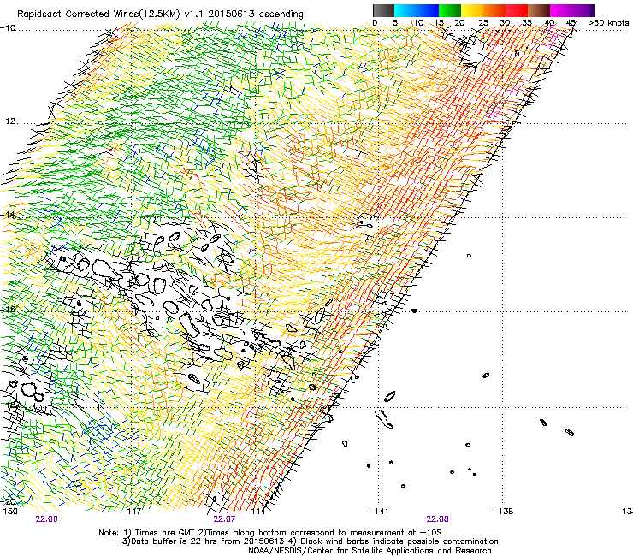The height and width of the screenshot is (556, 633).
Task: Click the cyan 5-10 knots legend swatch
Action: pos(405,10)
